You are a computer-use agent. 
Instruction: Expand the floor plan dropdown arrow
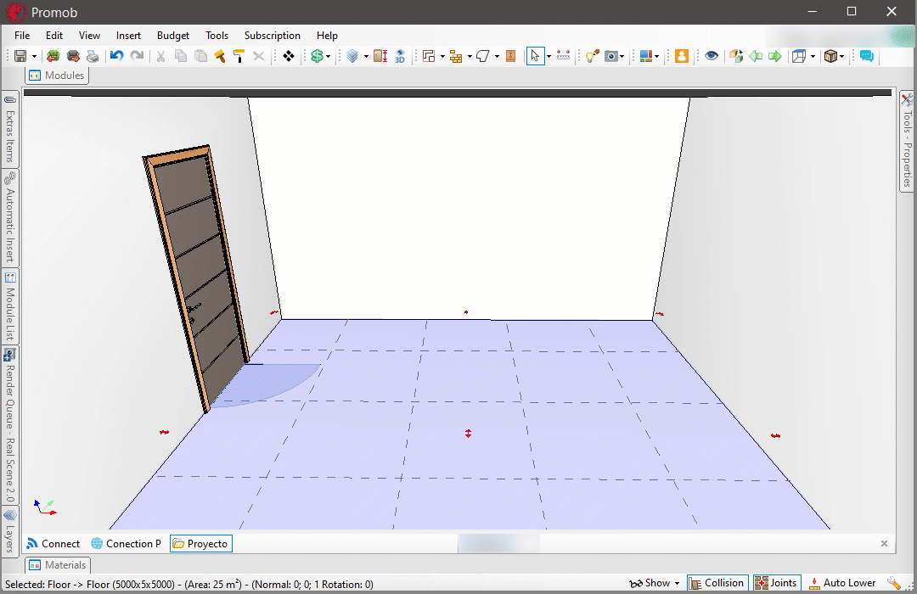click(442, 57)
